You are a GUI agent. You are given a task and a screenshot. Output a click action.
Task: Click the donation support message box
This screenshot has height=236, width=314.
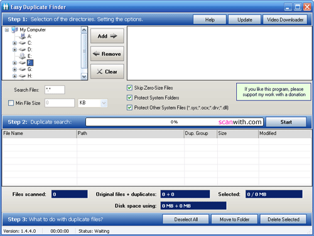(274, 92)
